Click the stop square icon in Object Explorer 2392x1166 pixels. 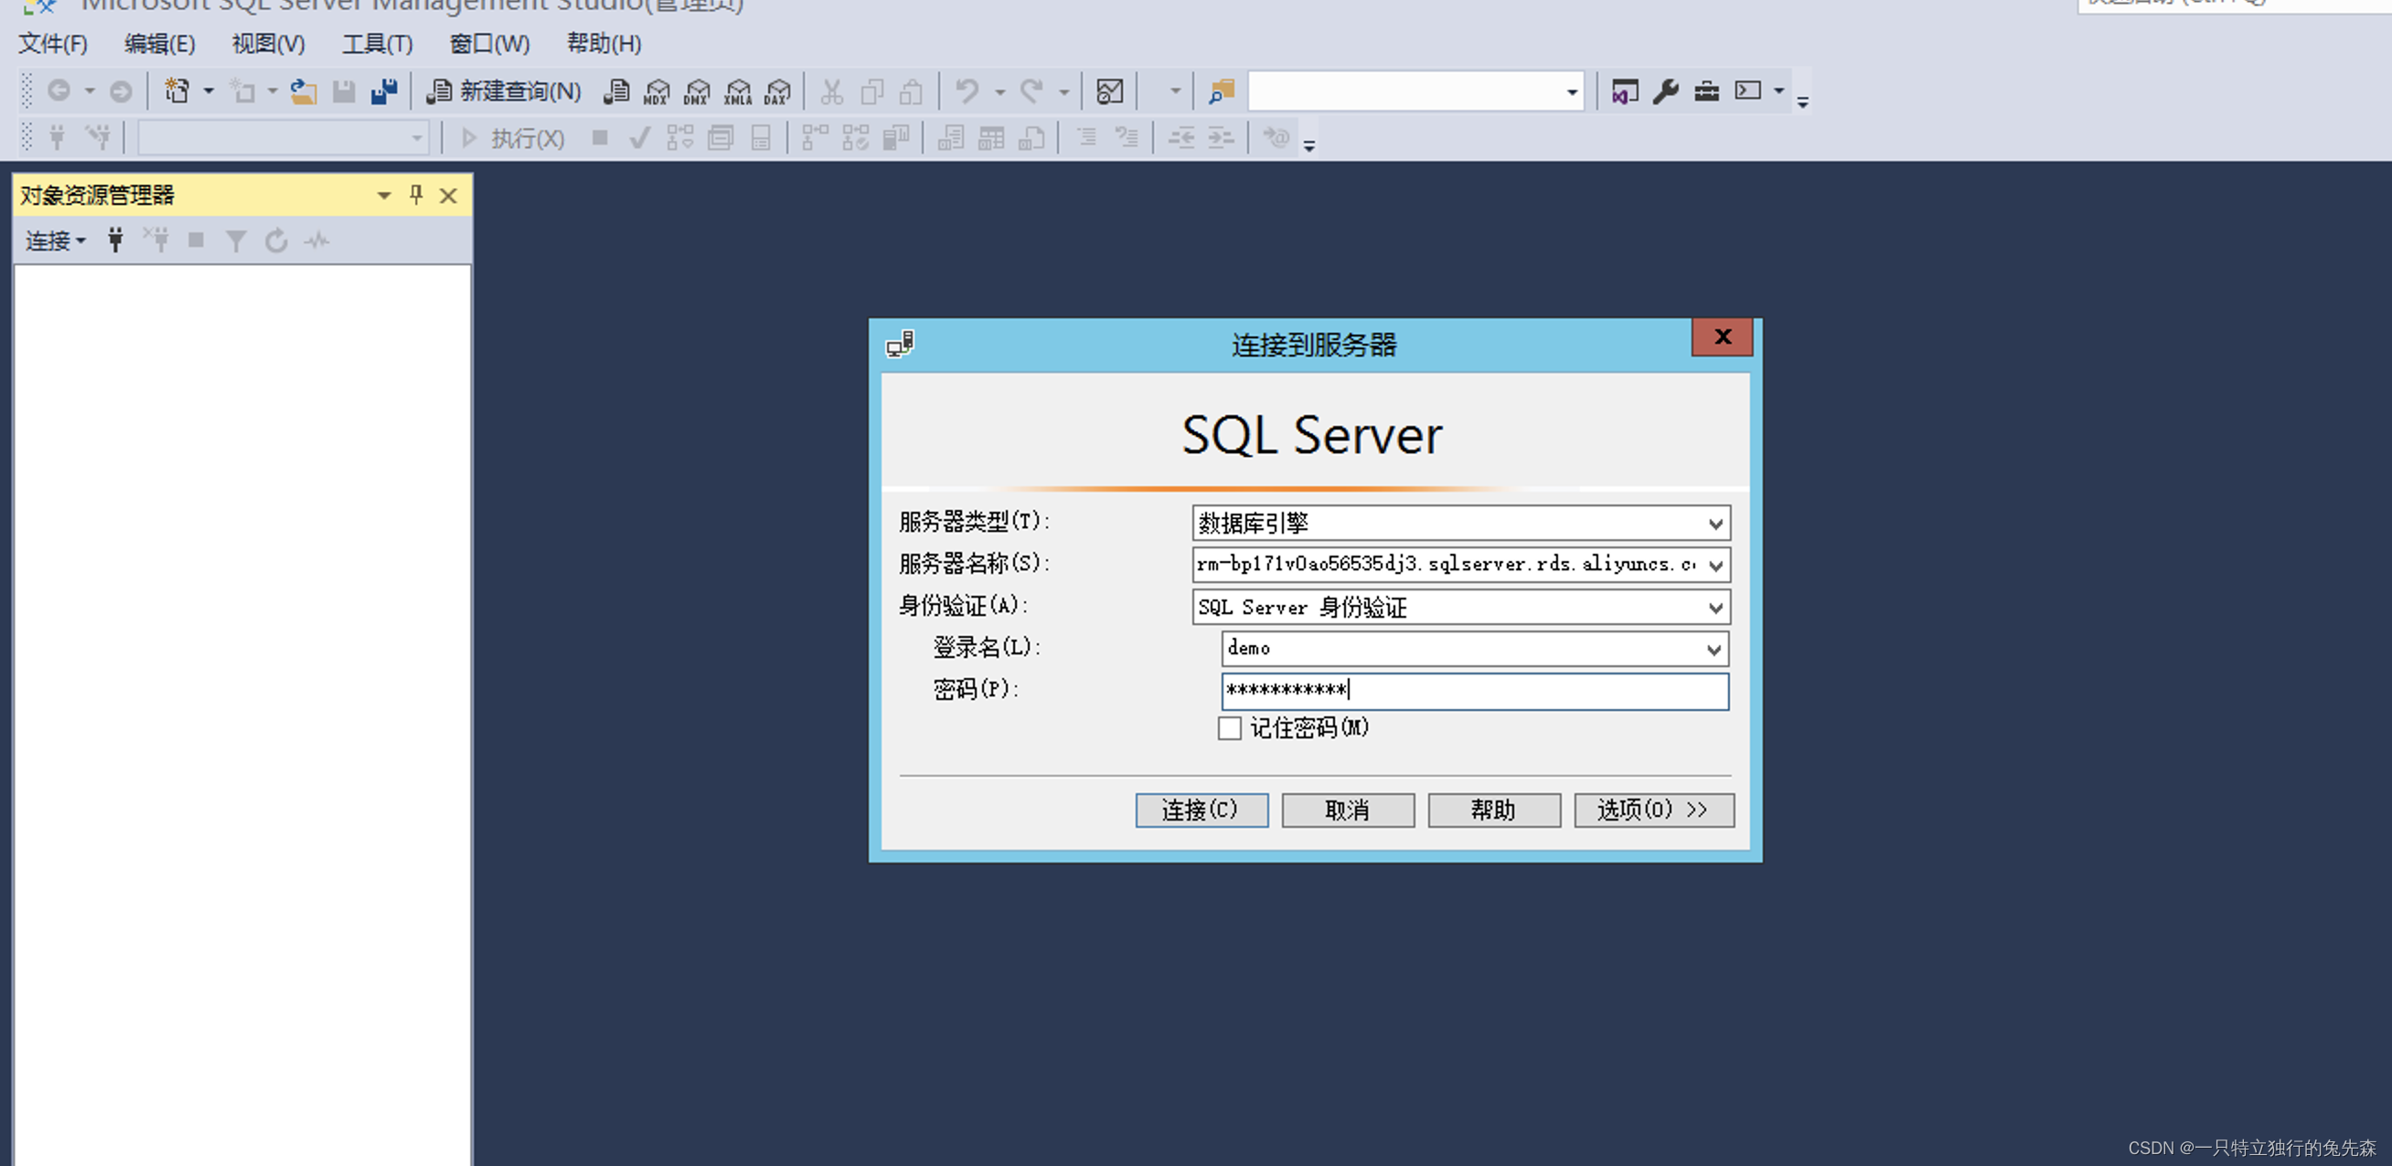click(x=196, y=240)
